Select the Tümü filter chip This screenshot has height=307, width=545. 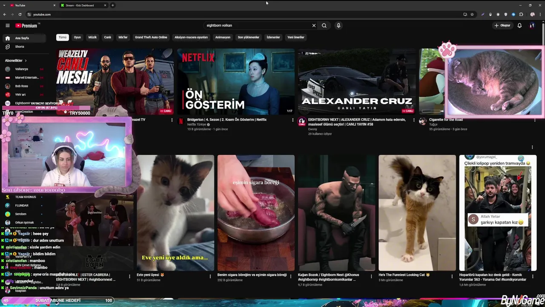[63, 37]
